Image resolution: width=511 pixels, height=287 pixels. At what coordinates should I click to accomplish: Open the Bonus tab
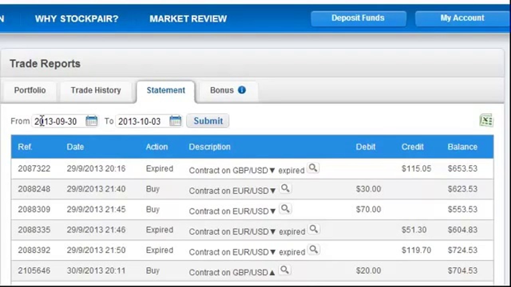228,90
